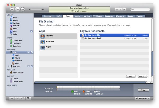
Task: Switch to the TV Shows tab
Action: coord(97,16)
